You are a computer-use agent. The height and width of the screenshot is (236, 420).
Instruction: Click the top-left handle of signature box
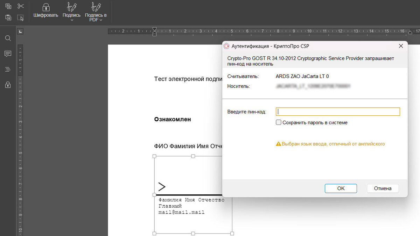pos(154,156)
